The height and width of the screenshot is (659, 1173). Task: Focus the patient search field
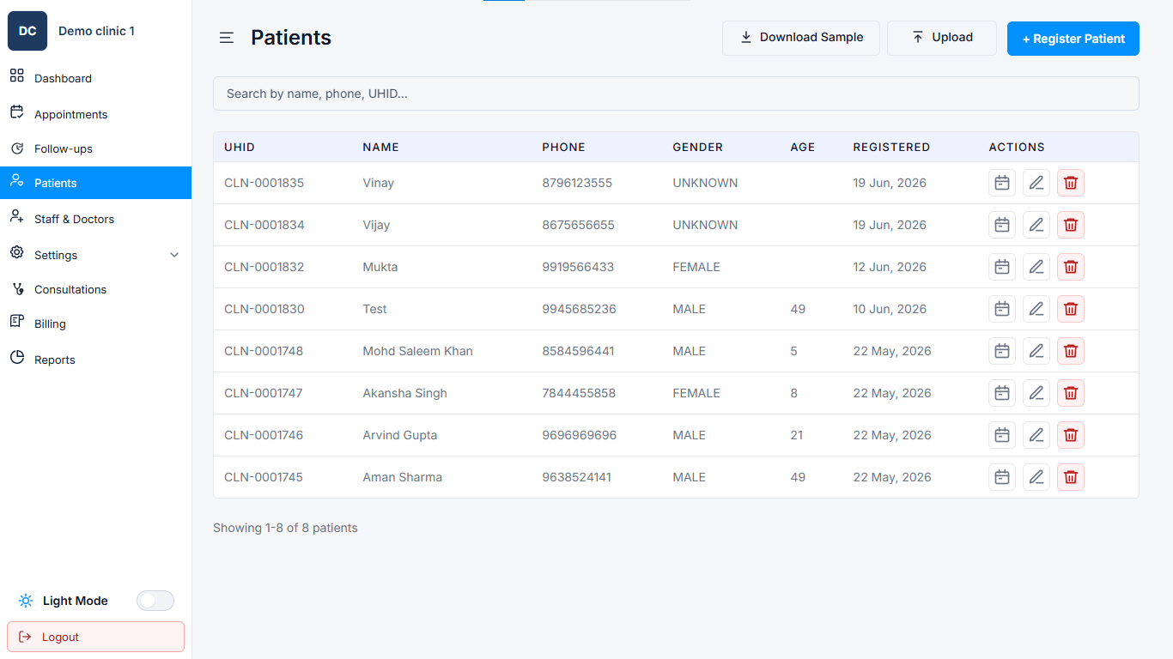(676, 94)
